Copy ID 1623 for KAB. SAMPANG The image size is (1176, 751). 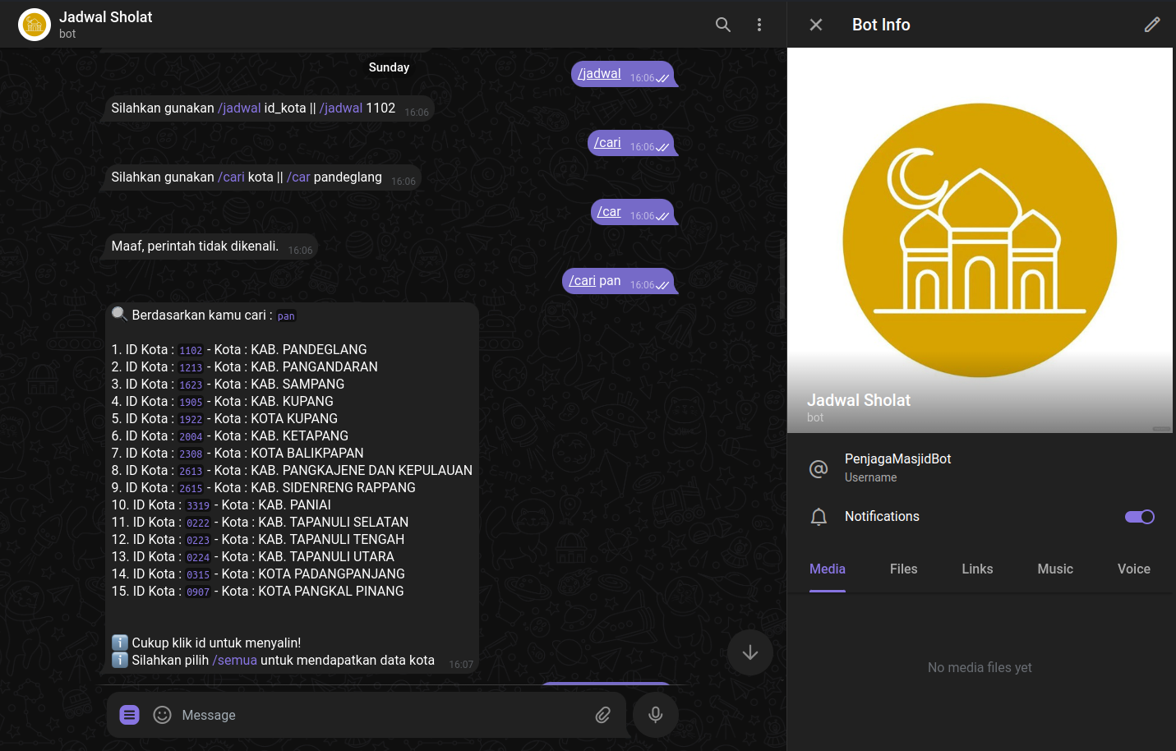pyautogui.click(x=191, y=385)
